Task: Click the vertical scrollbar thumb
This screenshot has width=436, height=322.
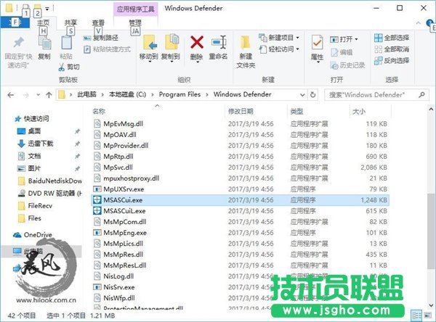Action: click(431, 231)
